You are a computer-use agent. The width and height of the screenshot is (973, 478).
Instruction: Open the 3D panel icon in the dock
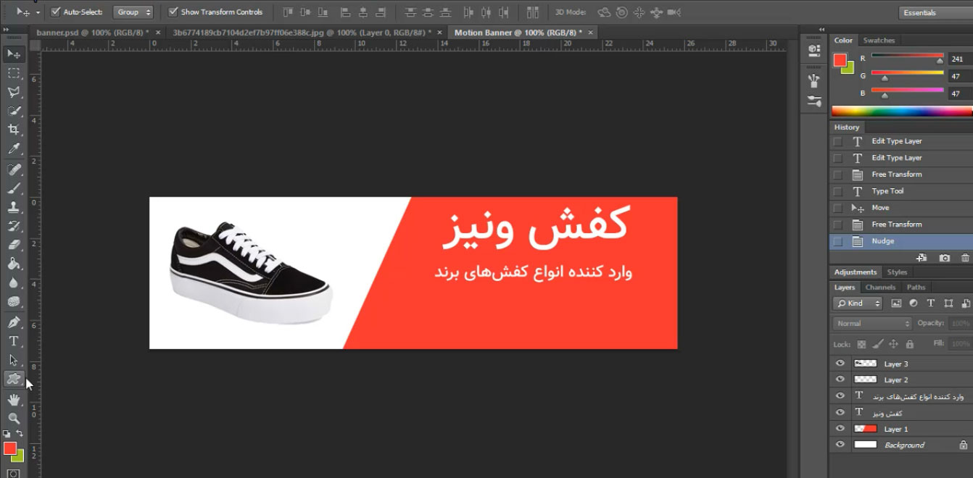tap(813, 50)
